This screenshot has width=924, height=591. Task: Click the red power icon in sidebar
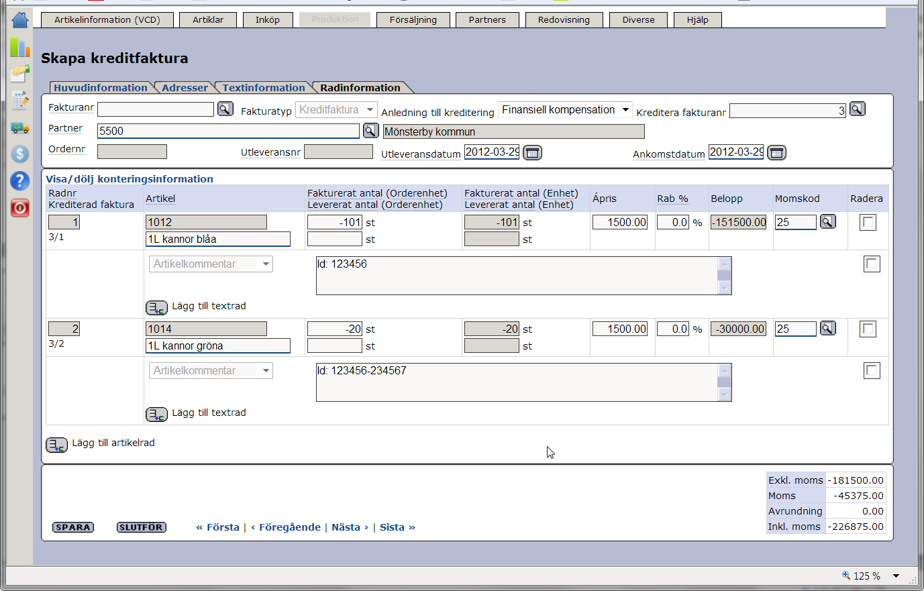pyautogui.click(x=20, y=208)
